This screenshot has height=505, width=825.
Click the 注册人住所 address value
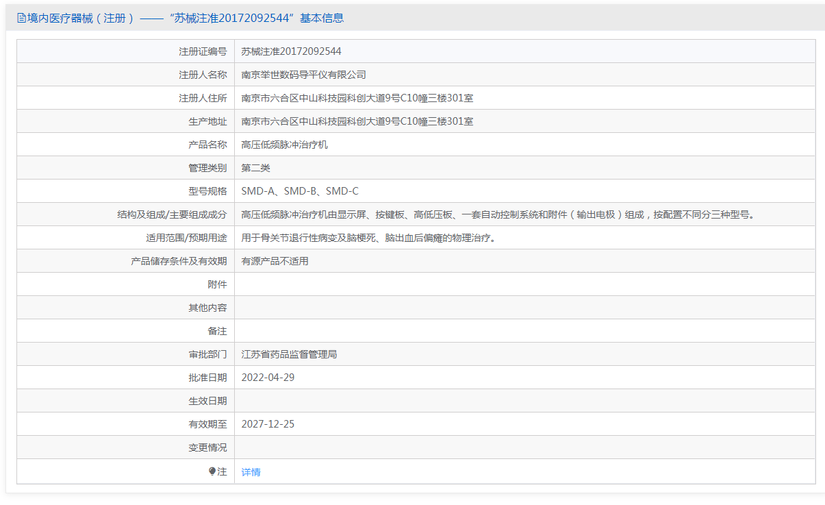pos(357,98)
